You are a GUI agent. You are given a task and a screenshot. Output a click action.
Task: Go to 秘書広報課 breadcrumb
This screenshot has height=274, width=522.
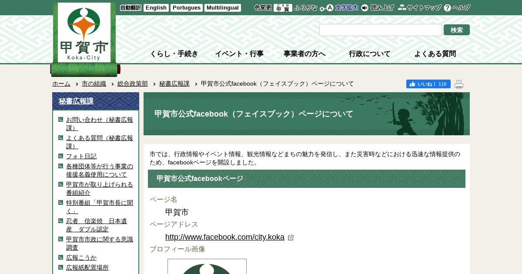[174, 84]
